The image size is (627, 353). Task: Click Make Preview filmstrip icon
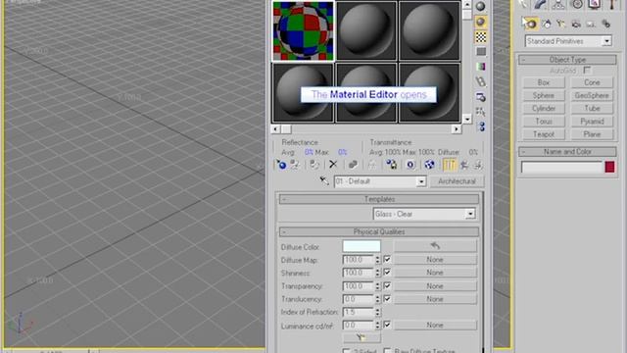click(481, 81)
